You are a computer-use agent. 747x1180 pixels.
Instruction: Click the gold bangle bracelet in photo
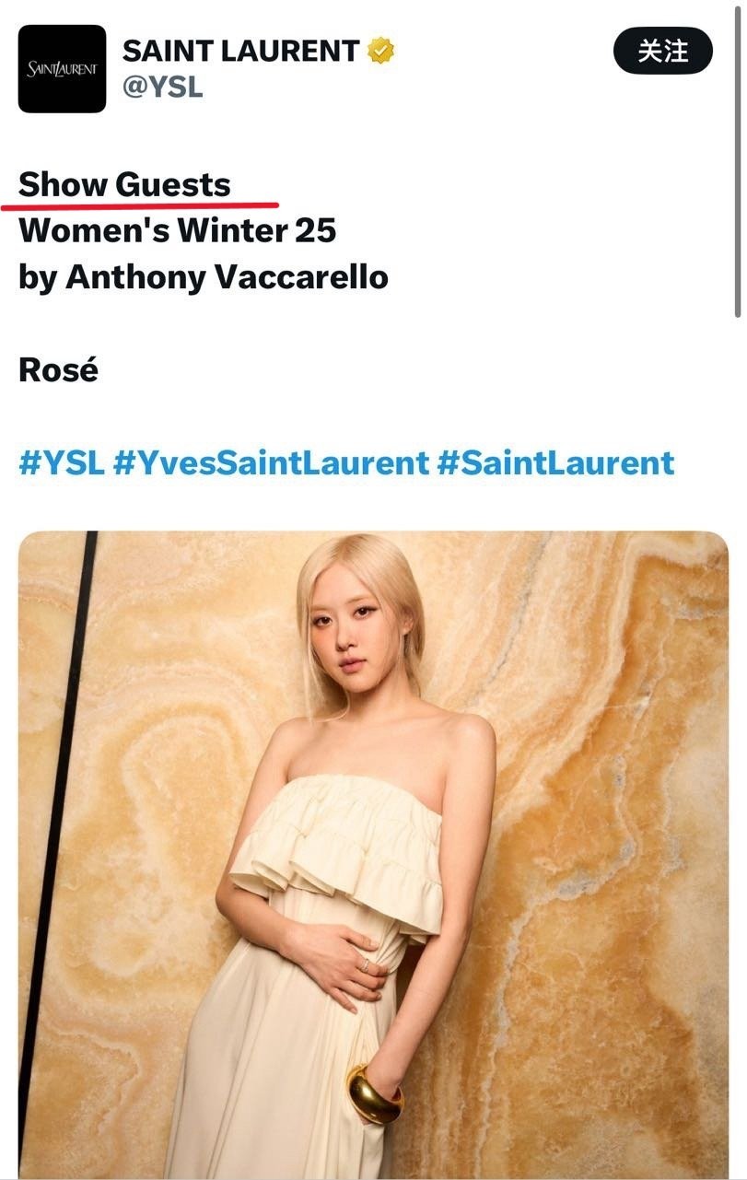pos(374,1094)
